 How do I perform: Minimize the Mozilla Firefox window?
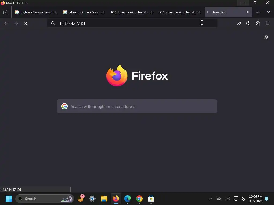243,3
